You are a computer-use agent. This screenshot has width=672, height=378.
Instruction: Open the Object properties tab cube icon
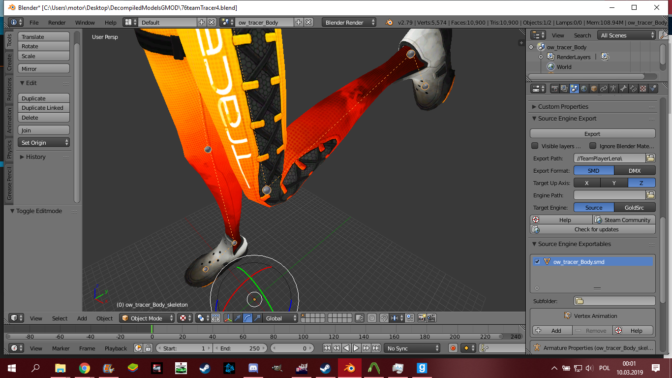594,89
